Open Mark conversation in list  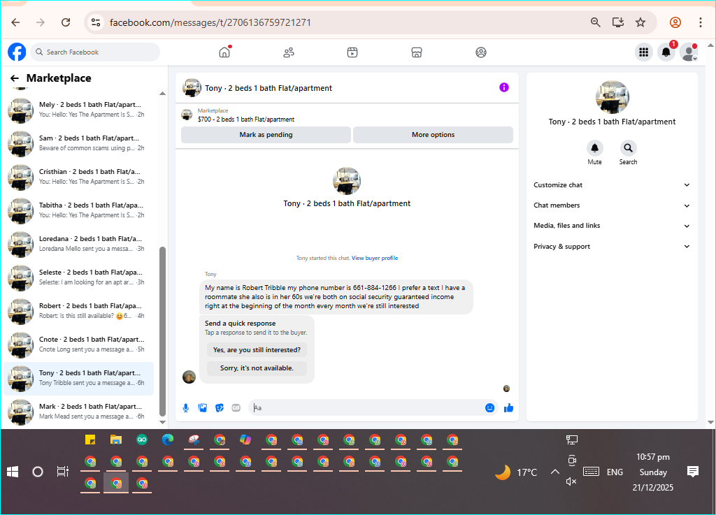click(78, 412)
